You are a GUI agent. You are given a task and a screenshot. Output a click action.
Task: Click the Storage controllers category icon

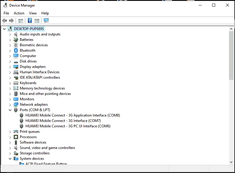click(x=16, y=153)
